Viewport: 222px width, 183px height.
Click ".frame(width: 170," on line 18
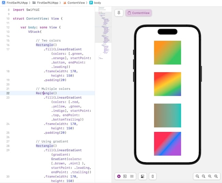click(60, 71)
